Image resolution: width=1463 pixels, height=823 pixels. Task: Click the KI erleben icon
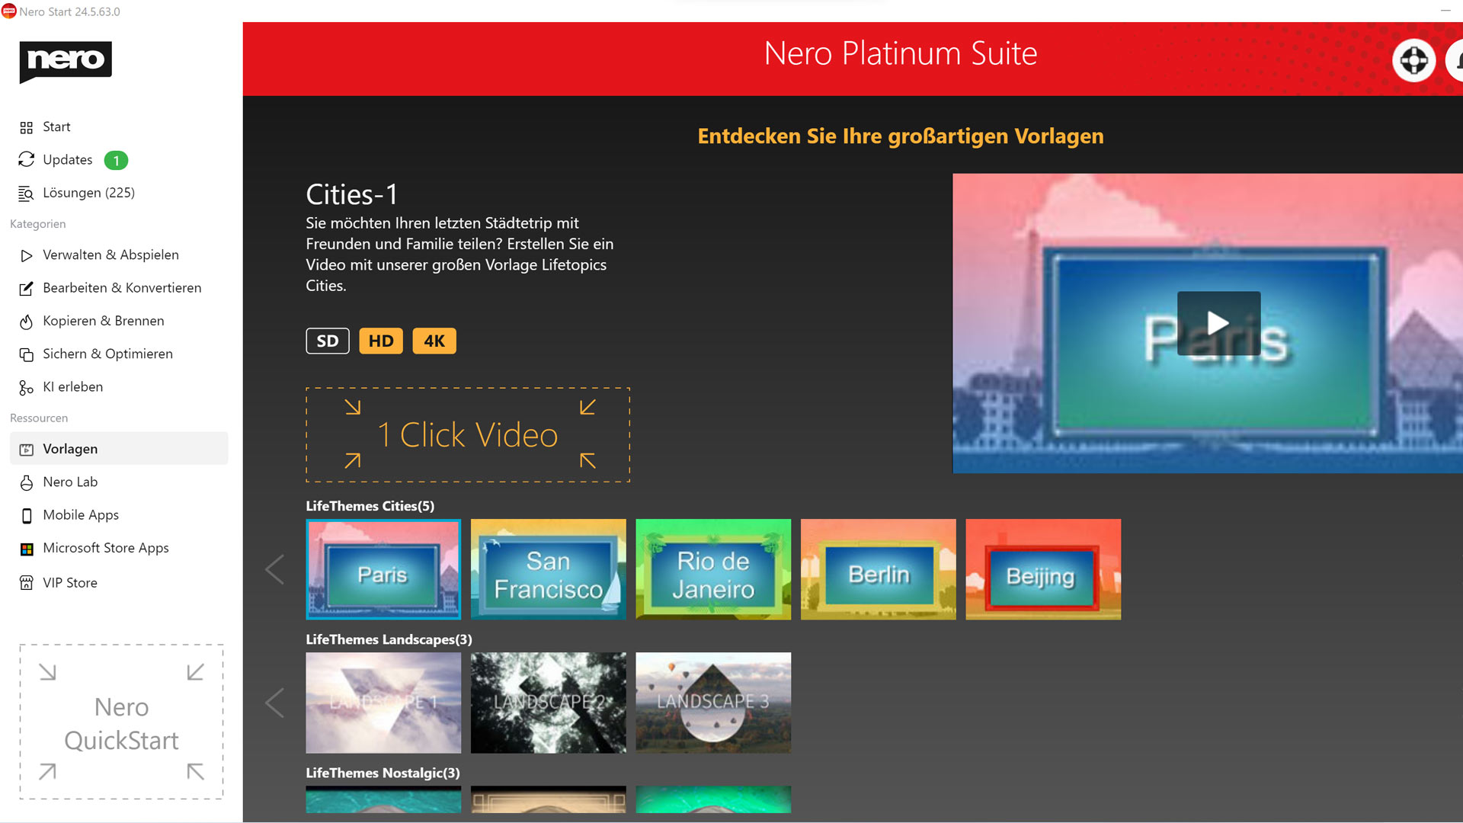coord(27,388)
